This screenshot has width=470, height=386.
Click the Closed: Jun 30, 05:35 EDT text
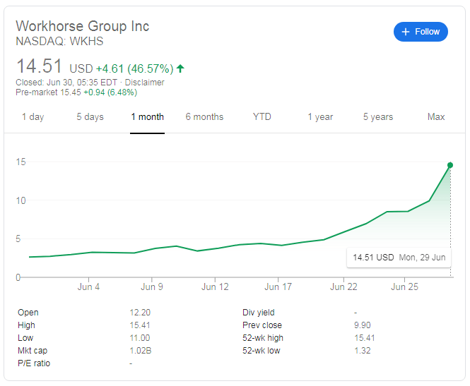[x=66, y=83]
